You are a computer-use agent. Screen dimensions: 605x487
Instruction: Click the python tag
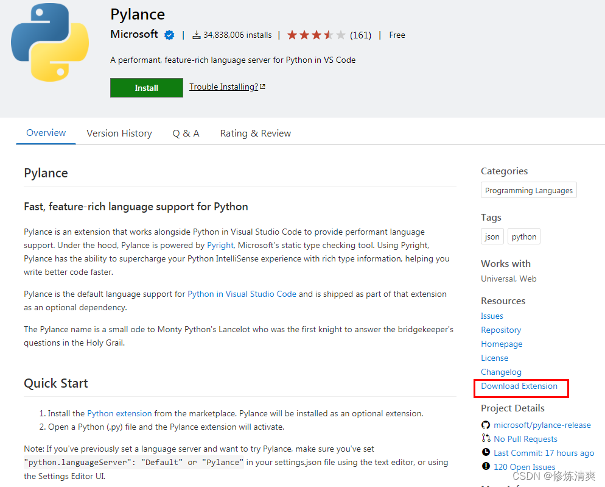point(524,236)
